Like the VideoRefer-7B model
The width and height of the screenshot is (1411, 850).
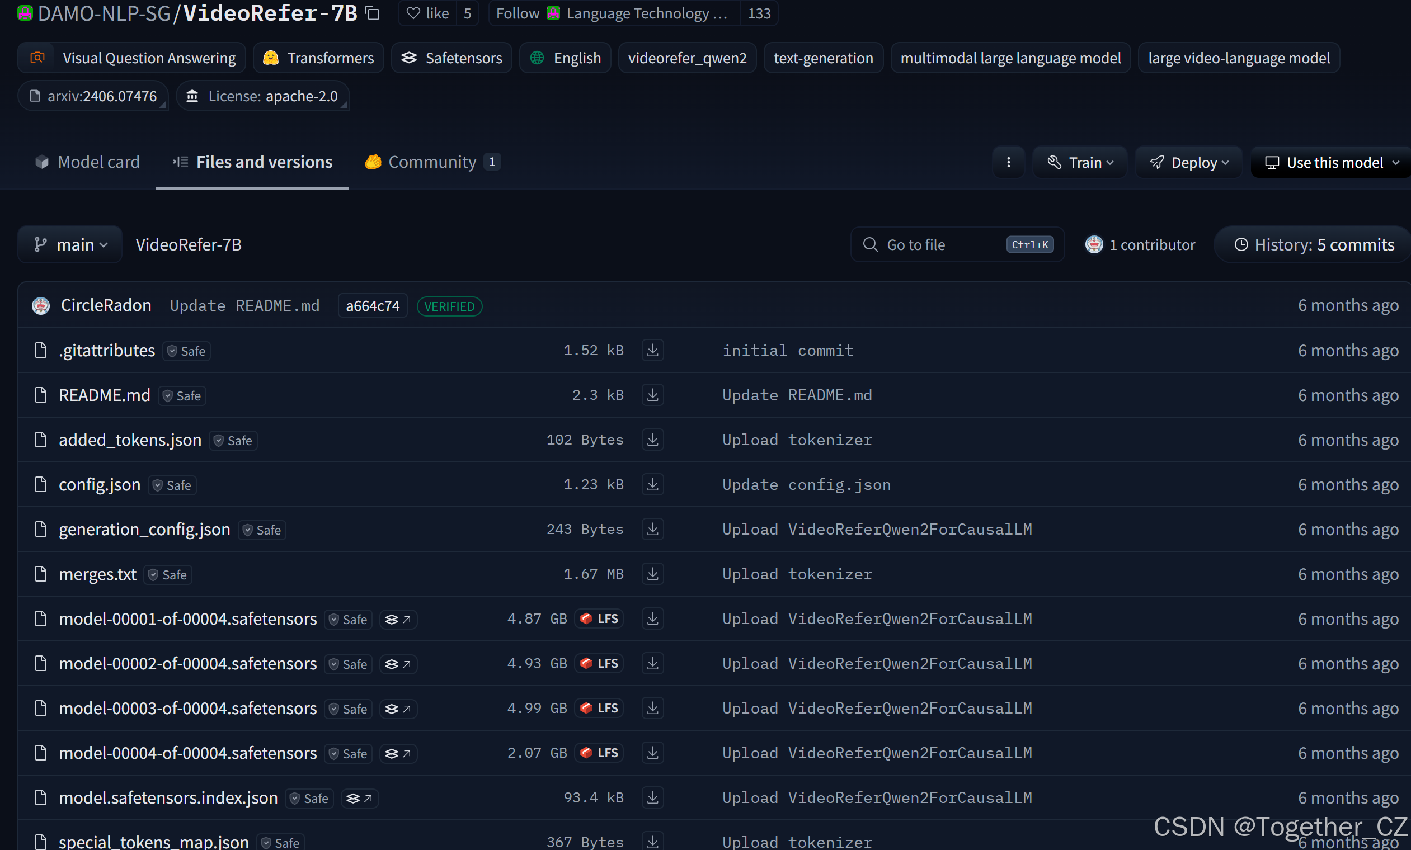428,13
